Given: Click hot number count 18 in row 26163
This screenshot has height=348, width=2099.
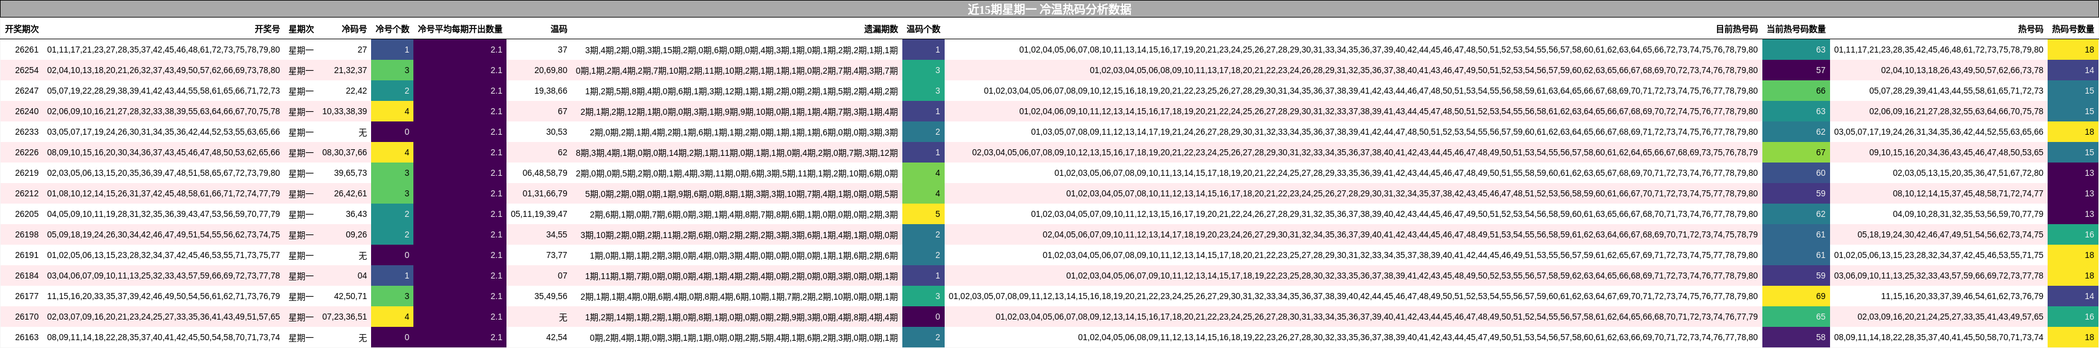Looking at the screenshot, I should pos(2073,337).
